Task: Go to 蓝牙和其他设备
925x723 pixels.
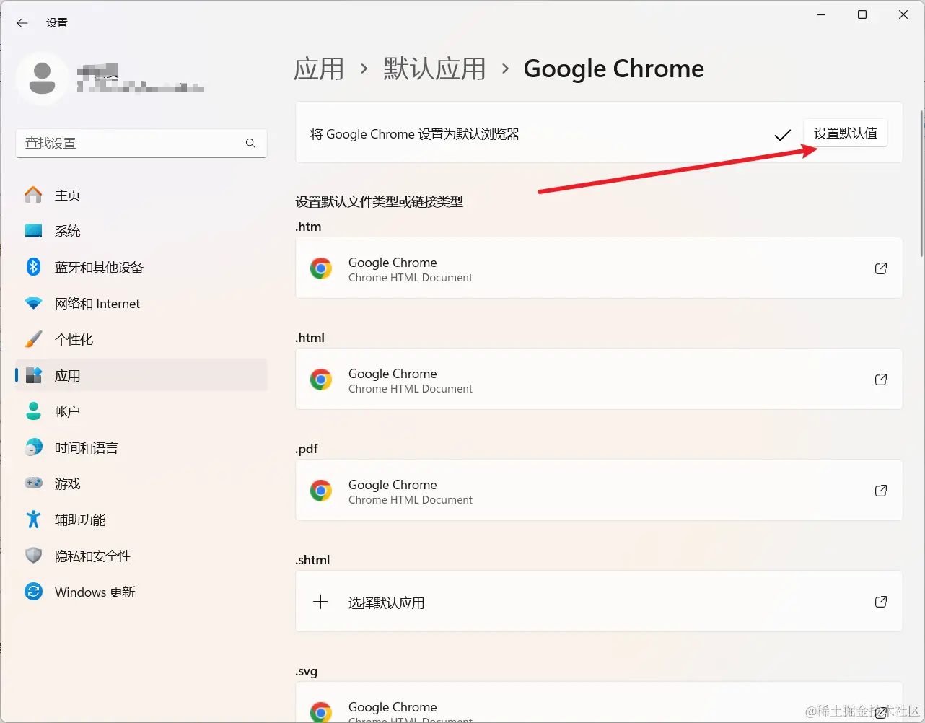Action: coord(141,267)
